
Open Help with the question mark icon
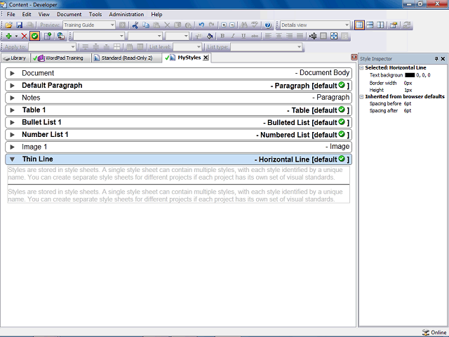pos(268,25)
